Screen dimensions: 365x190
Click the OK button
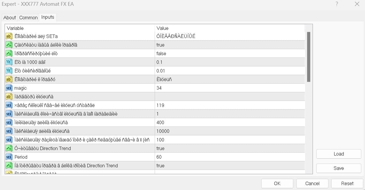277,183
